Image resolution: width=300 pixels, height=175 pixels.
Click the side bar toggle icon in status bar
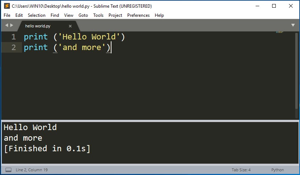coord(8,170)
